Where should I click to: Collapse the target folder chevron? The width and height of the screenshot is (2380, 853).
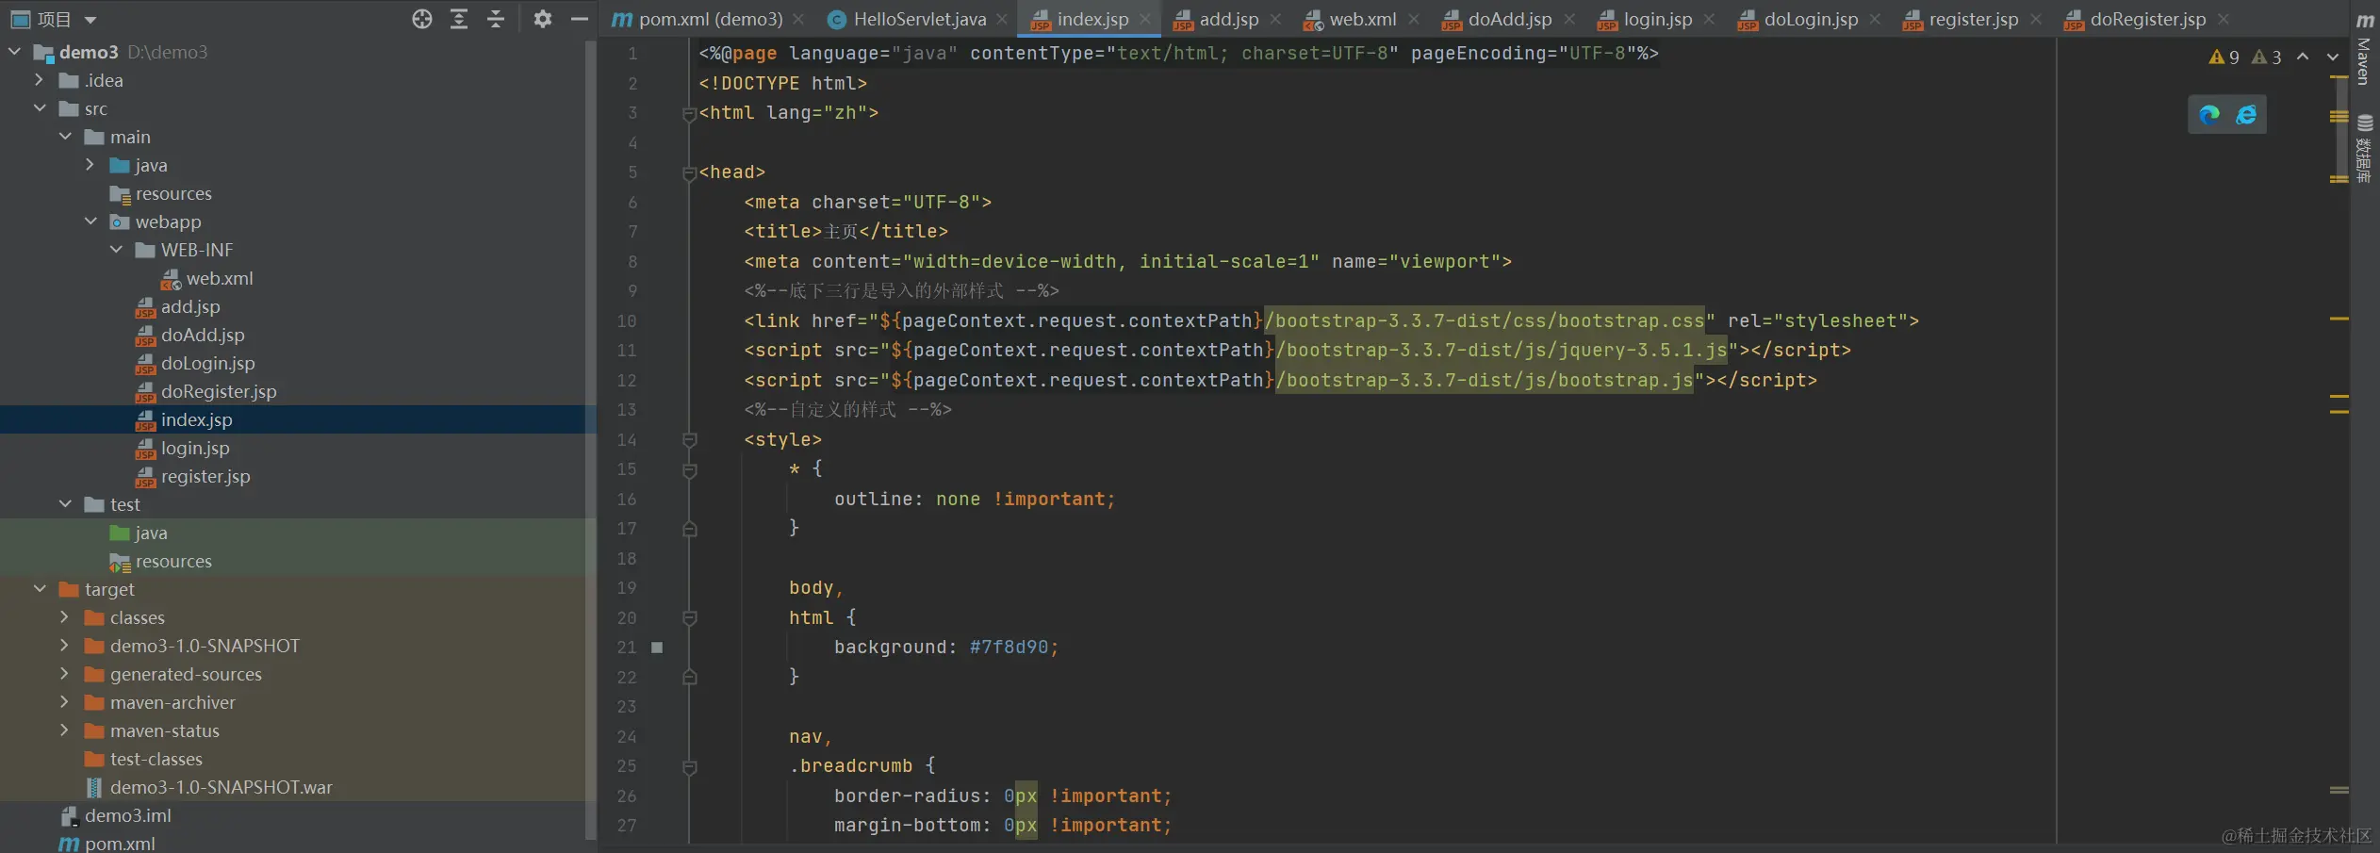(x=40, y=589)
